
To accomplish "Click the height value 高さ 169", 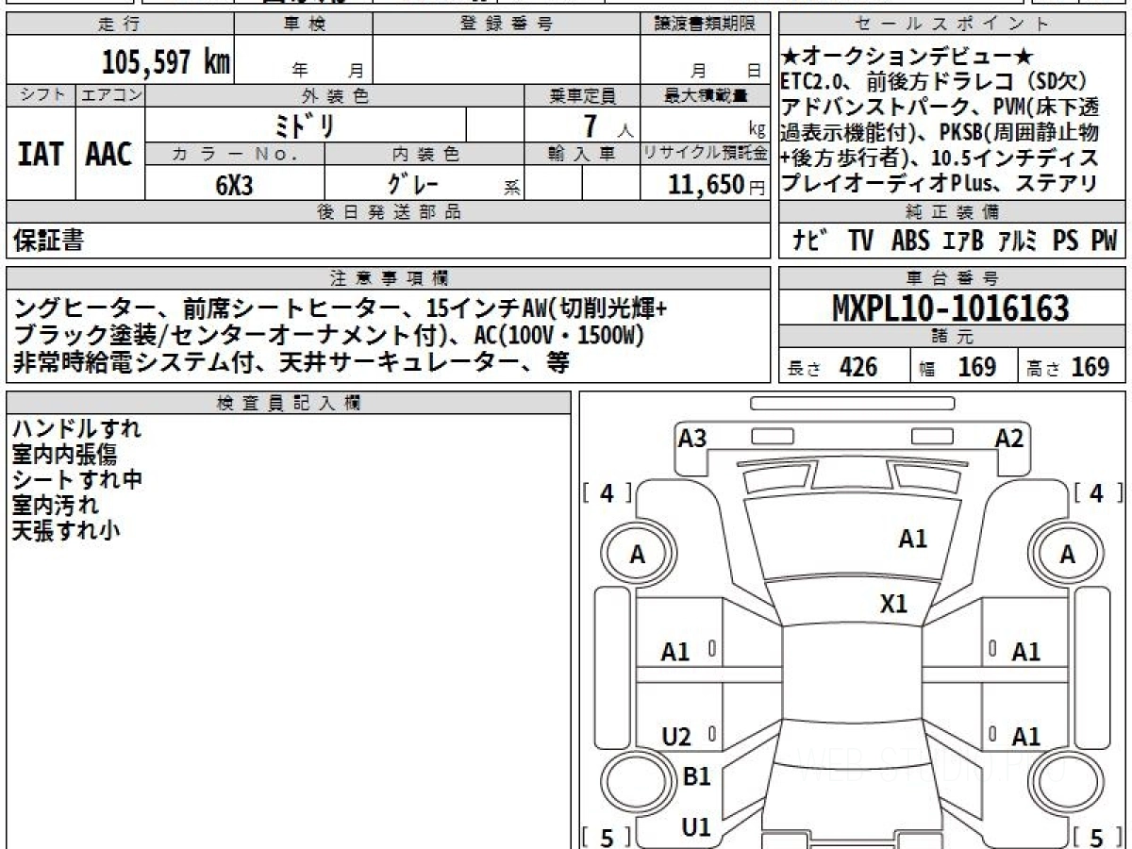I will (1067, 367).
